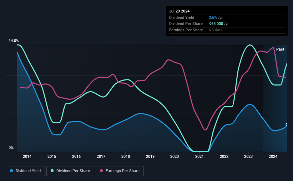Click the 2014 x-axis label
The height and width of the screenshot is (181, 293).
pos(27,156)
